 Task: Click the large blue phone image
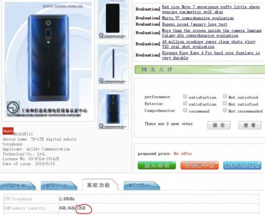(x=48, y=60)
